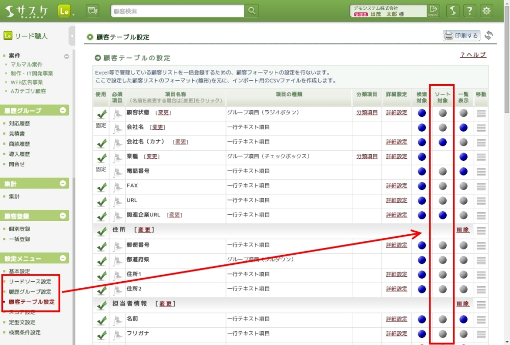
Task: Click the page vertical scrollbar
Action: coord(506,61)
